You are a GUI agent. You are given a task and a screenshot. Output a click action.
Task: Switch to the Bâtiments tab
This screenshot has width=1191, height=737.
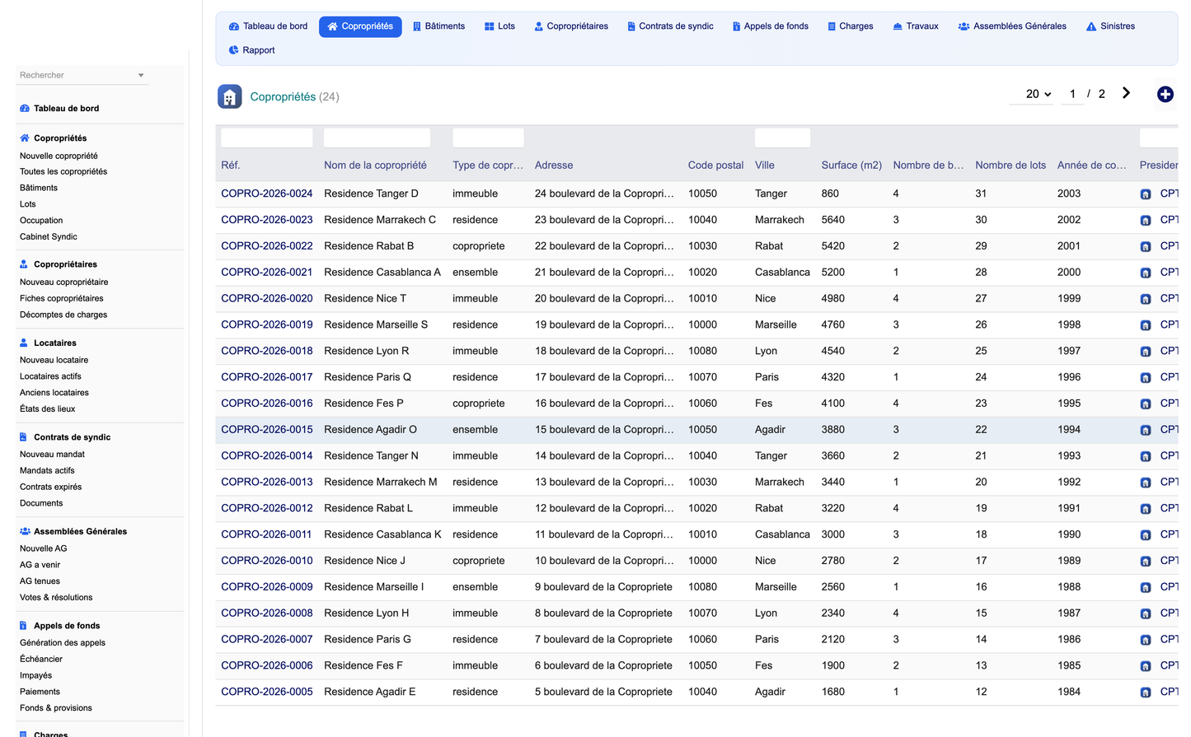[438, 26]
